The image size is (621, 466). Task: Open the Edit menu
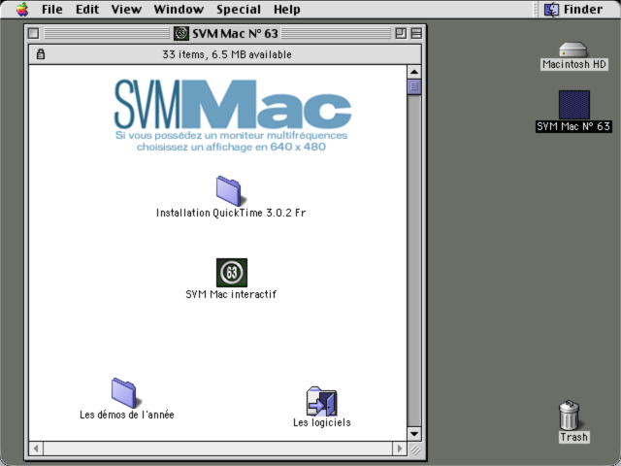click(87, 9)
